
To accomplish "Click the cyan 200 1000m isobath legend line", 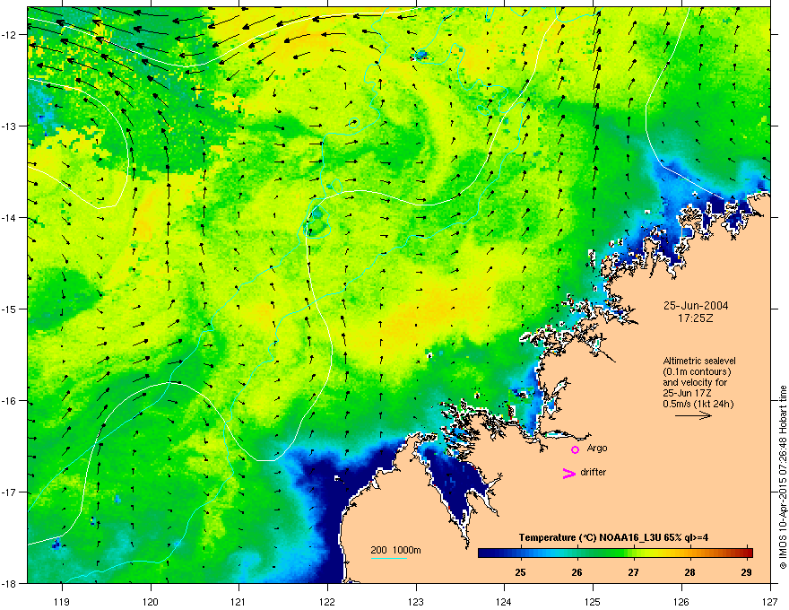I will (x=389, y=558).
